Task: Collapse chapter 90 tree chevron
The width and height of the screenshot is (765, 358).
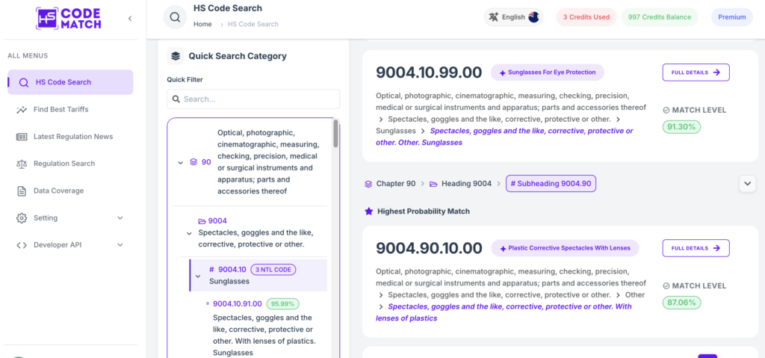Action: (181, 162)
